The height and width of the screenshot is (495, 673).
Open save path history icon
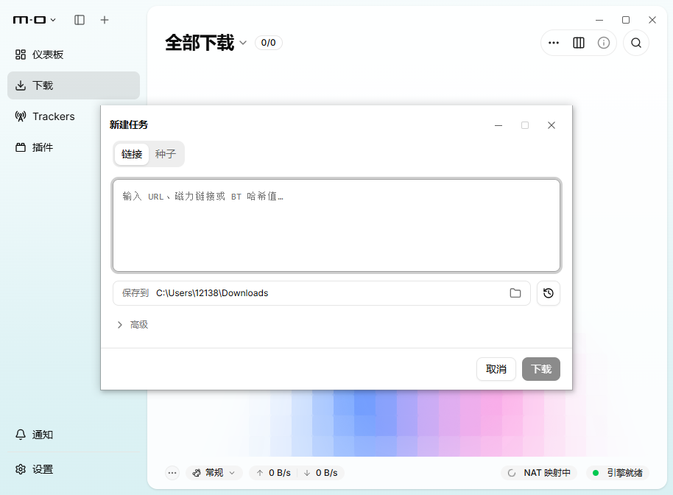click(548, 292)
